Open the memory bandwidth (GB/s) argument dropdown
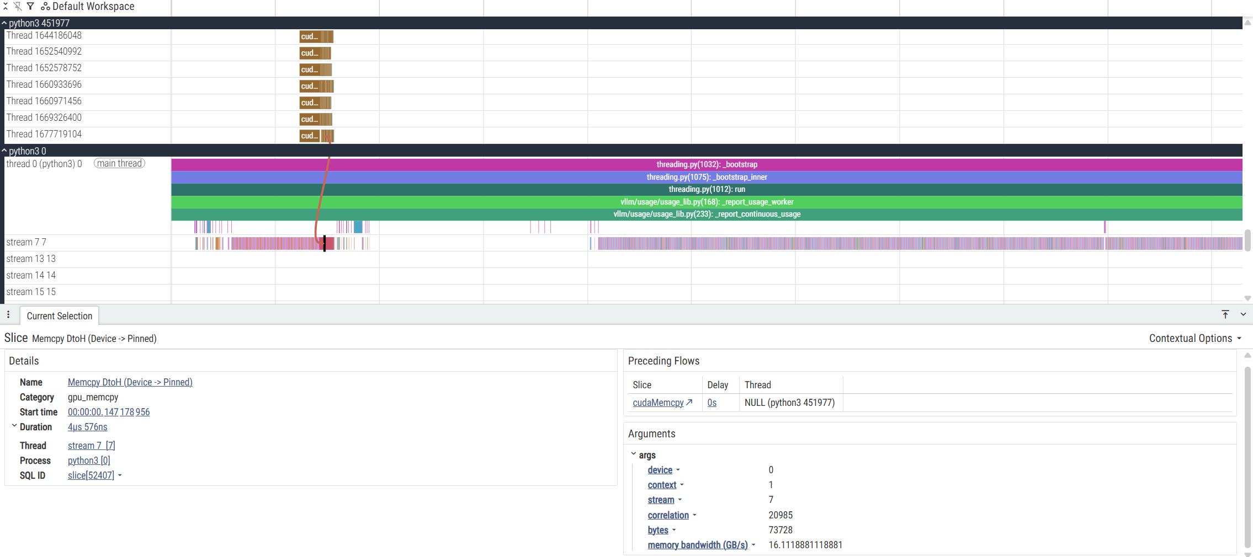This screenshot has height=557, width=1253. click(x=753, y=545)
